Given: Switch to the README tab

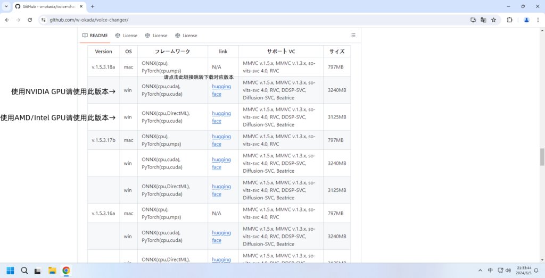Looking at the screenshot, I should tap(95, 36).
